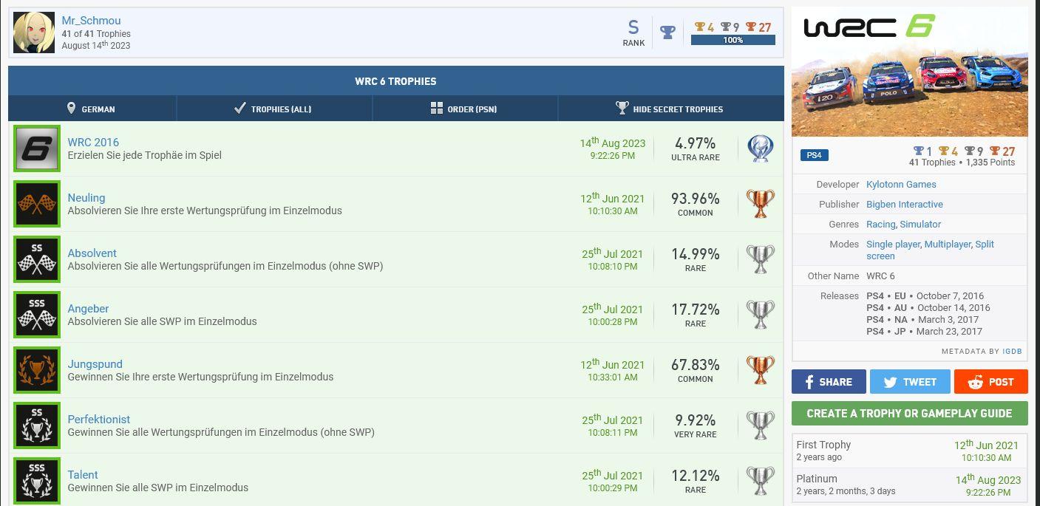Open the Kylotonn Games developer link
The width and height of the screenshot is (1040, 506).
pos(901,185)
